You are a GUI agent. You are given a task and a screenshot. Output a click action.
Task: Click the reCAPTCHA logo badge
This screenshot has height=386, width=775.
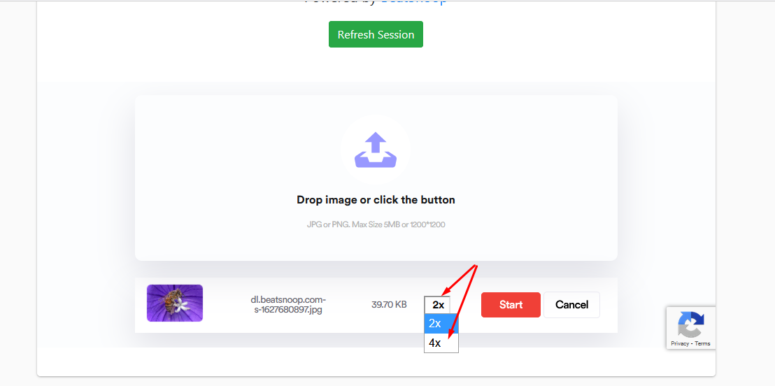click(691, 324)
